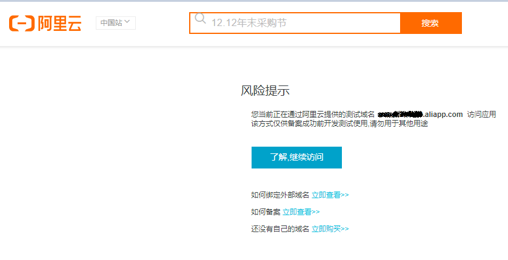
Task: Click the 该方式仅供备案成功前开发测试使用 notice line
Action: point(339,124)
